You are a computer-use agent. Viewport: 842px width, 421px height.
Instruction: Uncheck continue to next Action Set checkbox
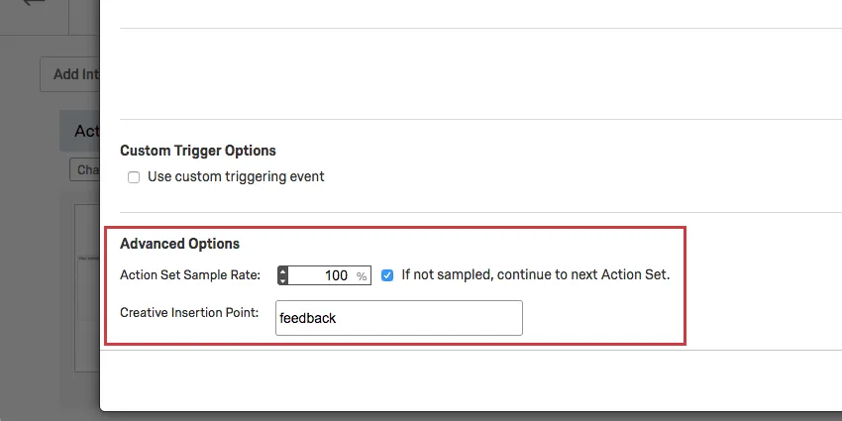[x=387, y=275]
